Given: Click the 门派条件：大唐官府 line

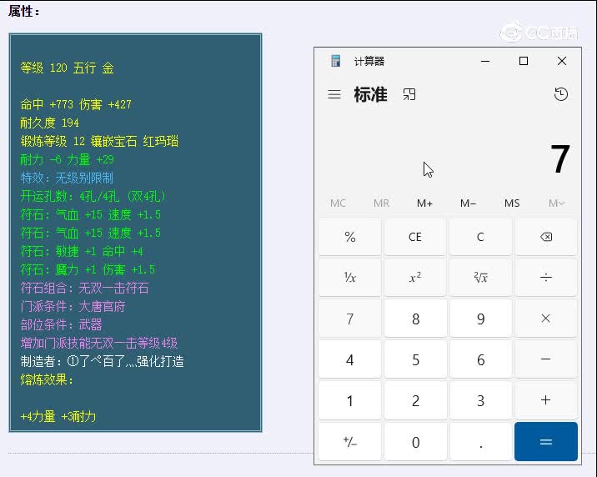Looking at the screenshot, I should pos(73,306).
